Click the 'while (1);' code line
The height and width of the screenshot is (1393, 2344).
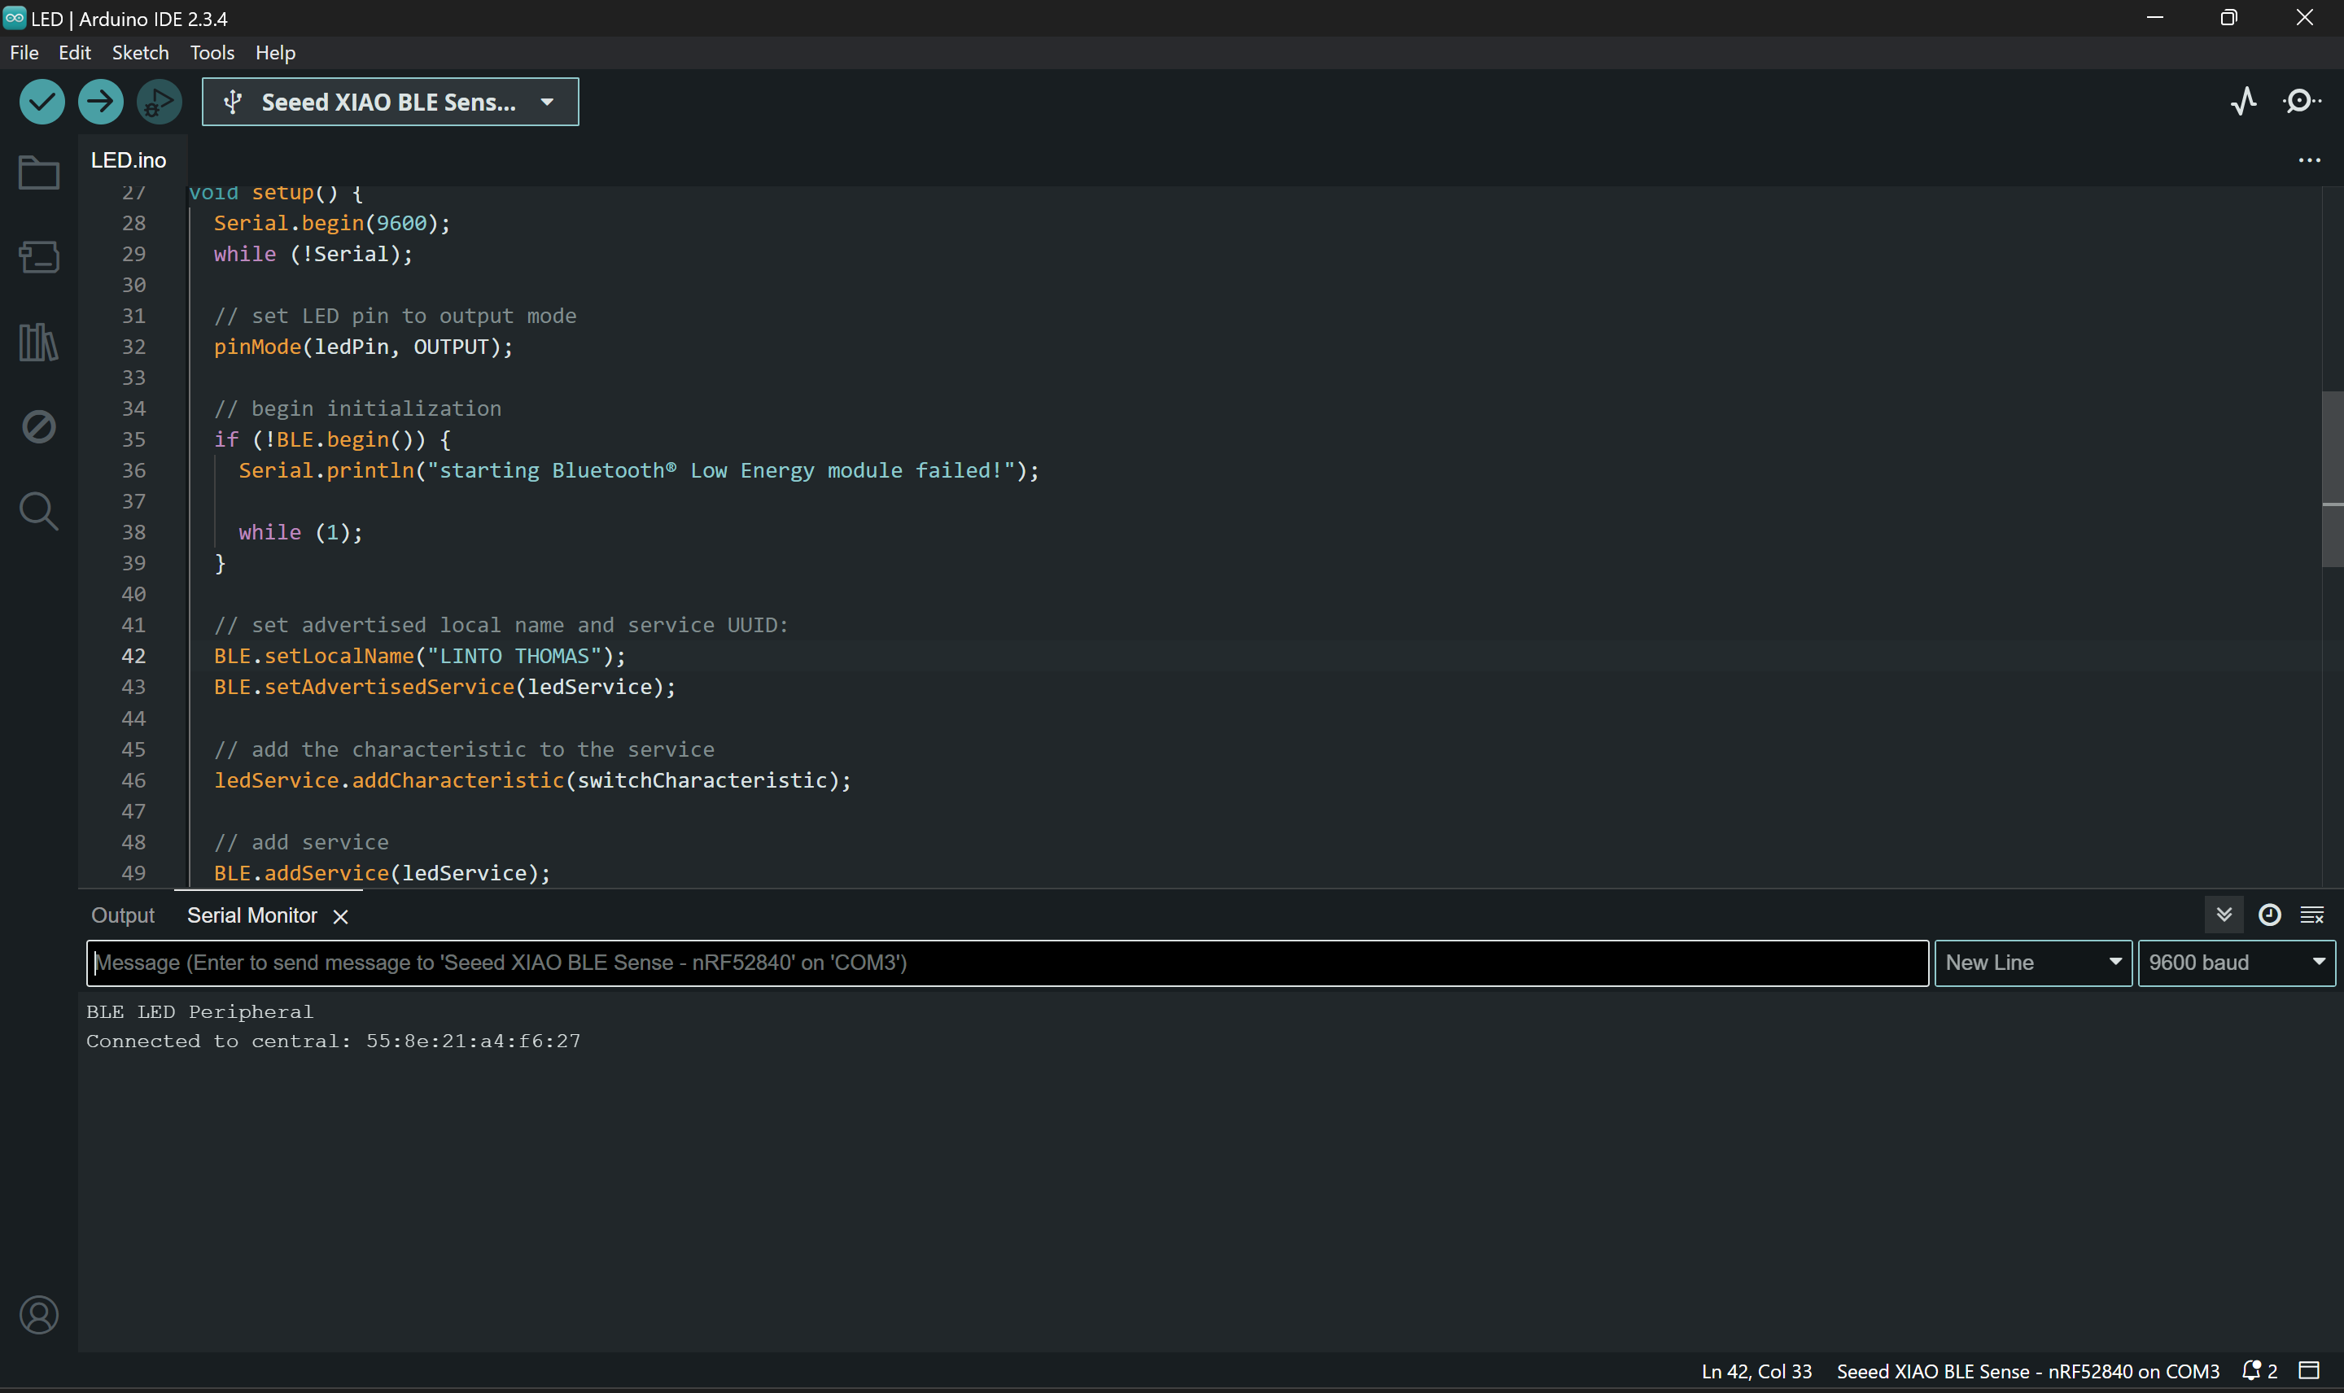[x=300, y=532]
